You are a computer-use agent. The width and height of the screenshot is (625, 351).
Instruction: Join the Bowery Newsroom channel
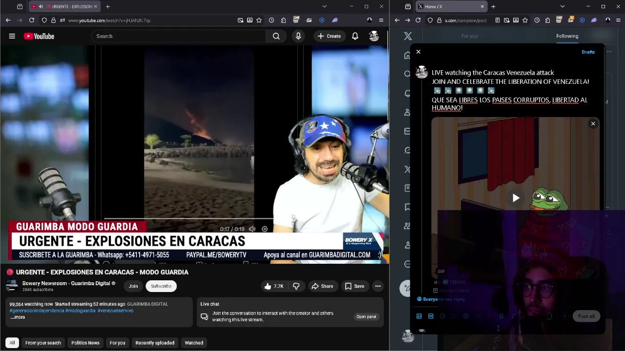coord(133,286)
